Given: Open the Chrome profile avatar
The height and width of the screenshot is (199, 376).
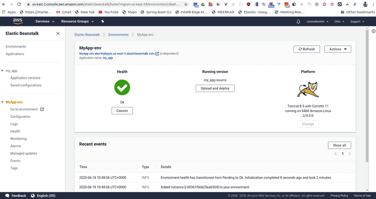Looking at the screenshot, I should [x=365, y=4].
